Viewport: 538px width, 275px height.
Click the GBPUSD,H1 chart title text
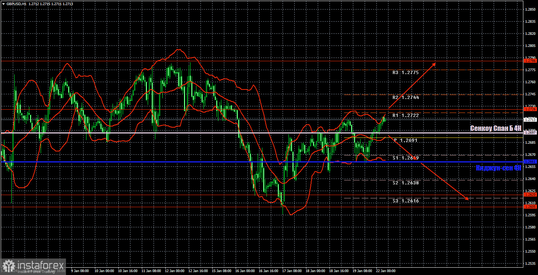16,4
